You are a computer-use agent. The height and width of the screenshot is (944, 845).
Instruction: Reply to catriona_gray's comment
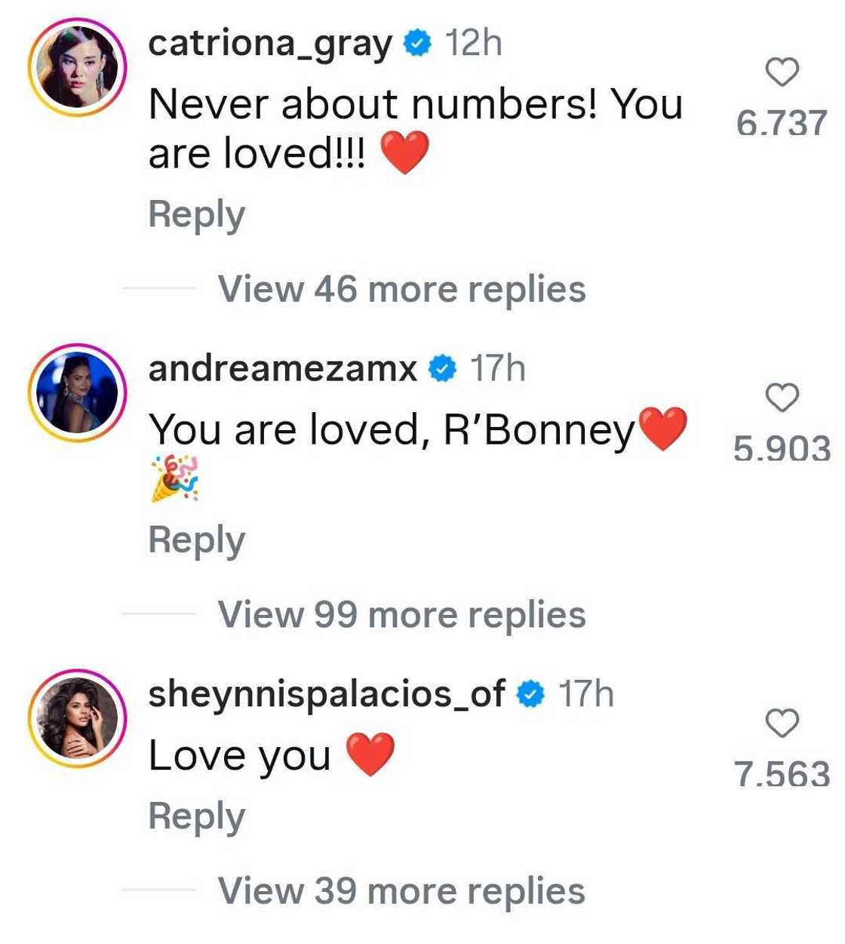coord(197,214)
